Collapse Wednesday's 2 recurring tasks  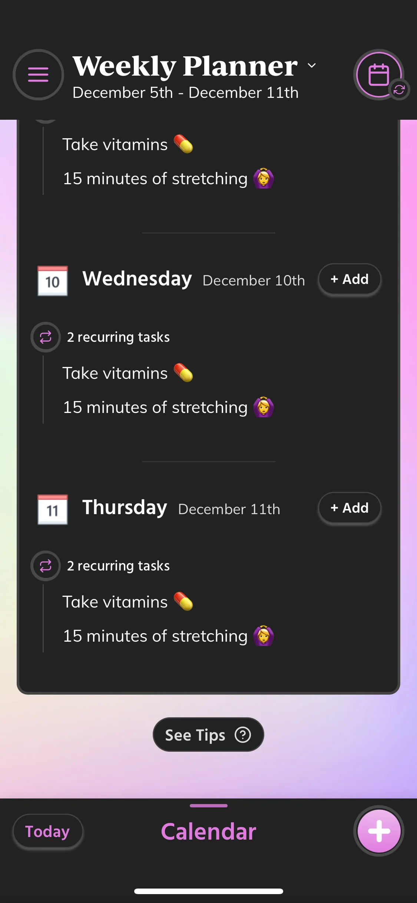pyautogui.click(x=118, y=337)
